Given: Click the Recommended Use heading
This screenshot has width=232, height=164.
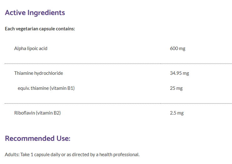Looking at the screenshot, I should pyautogui.click(x=38, y=138).
